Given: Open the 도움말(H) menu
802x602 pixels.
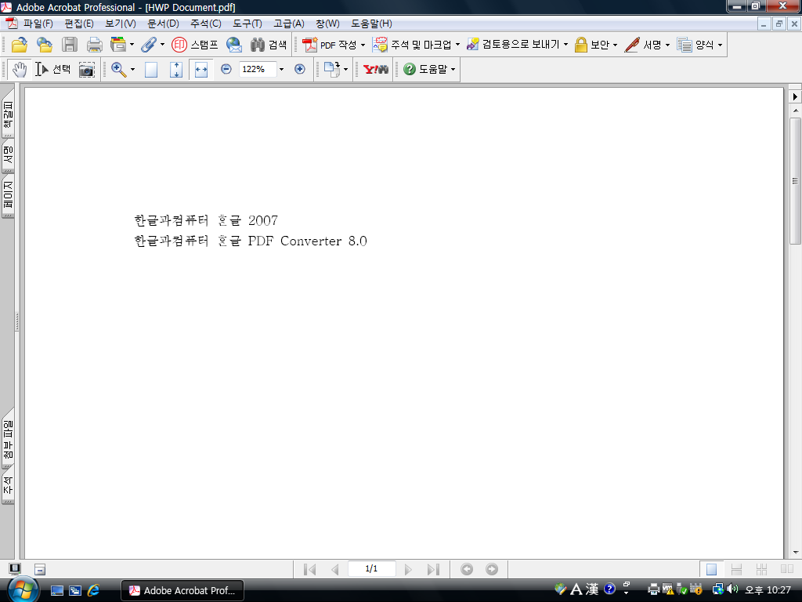Looking at the screenshot, I should tap(371, 24).
